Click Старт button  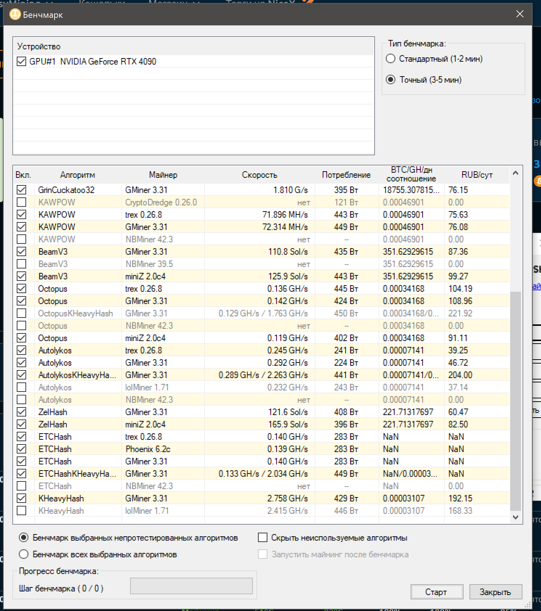point(436,592)
